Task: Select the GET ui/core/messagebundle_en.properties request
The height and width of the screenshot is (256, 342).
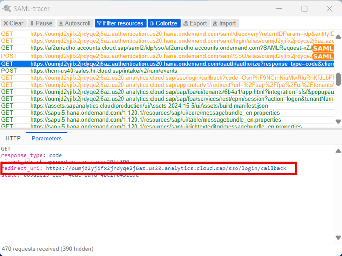Action: [167, 112]
